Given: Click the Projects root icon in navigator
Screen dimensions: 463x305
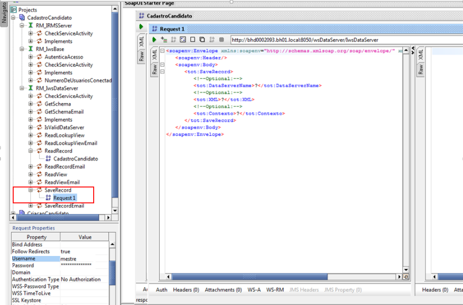Looking at the screenshot, I should 13,10.
